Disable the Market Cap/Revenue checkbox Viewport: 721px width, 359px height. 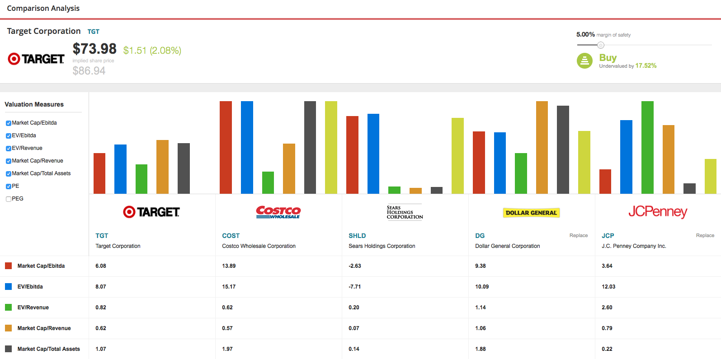coord(9,161)
